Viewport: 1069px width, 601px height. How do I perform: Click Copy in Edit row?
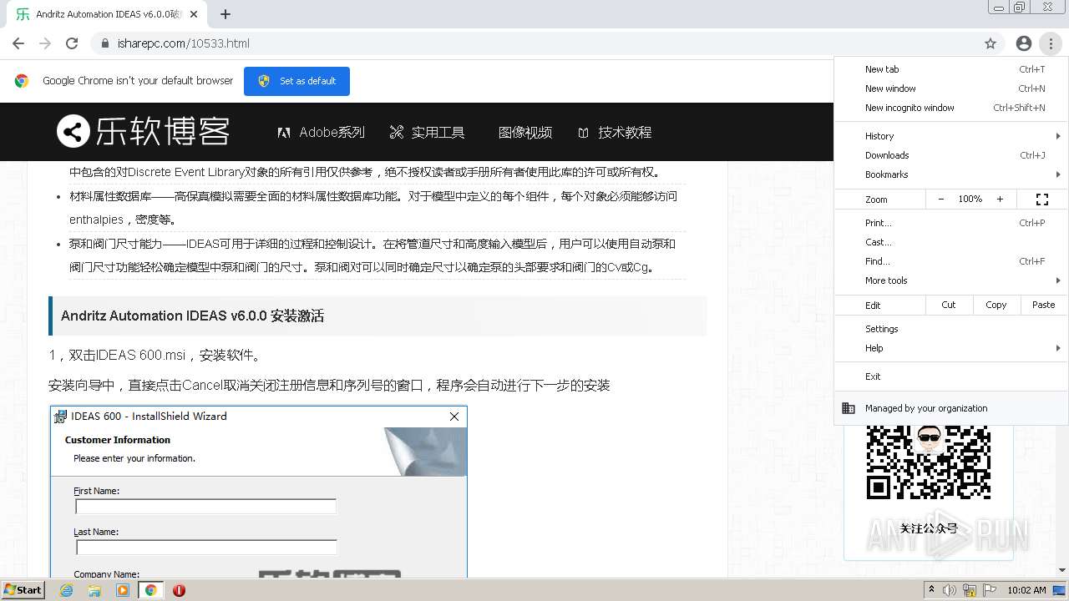point(996,305)
